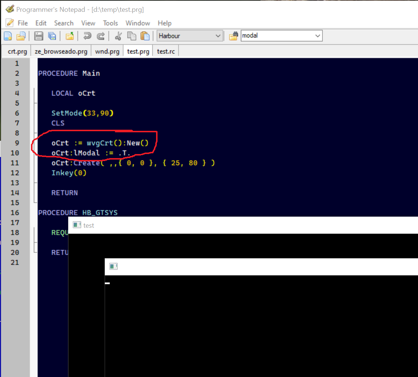Click line number 12 in the gutter
Viewport: 418px width, 377px height.
15,173
